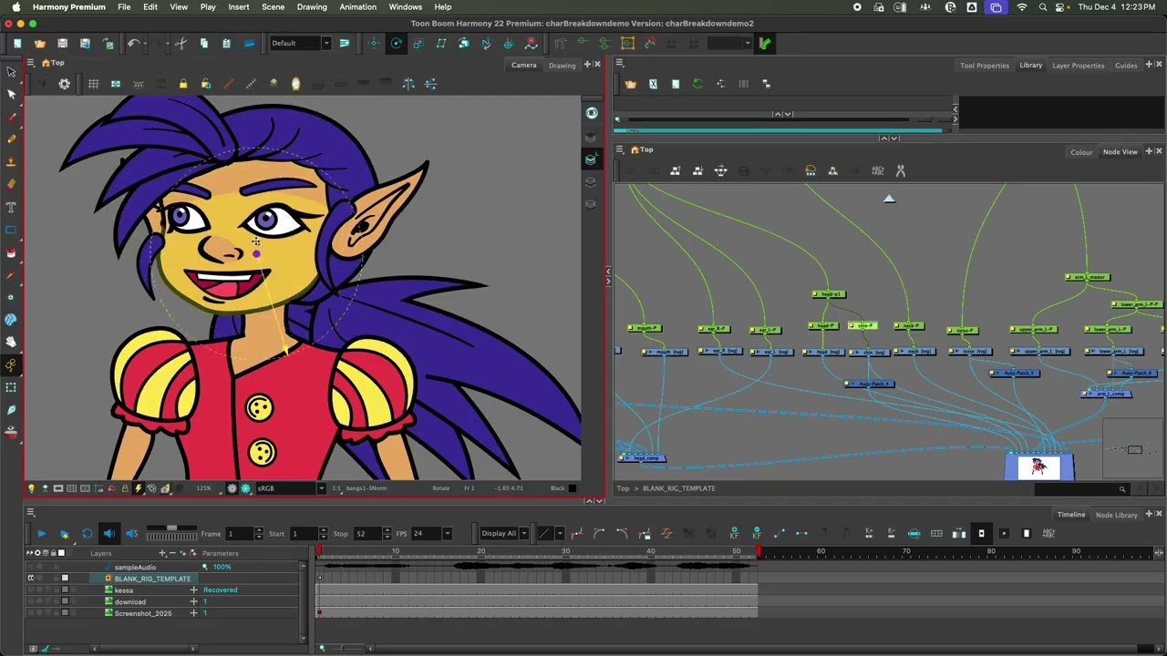This screenshot has height=656, width=1167.
Task: Toggle playback Loop button
Action: (x=87, y=533)
